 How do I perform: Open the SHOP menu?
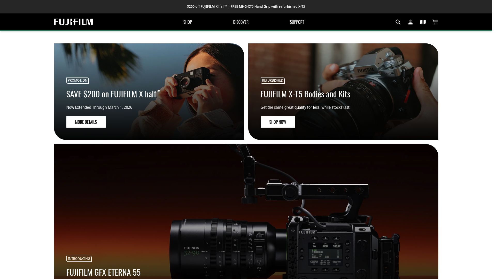(x=188, y=22)
